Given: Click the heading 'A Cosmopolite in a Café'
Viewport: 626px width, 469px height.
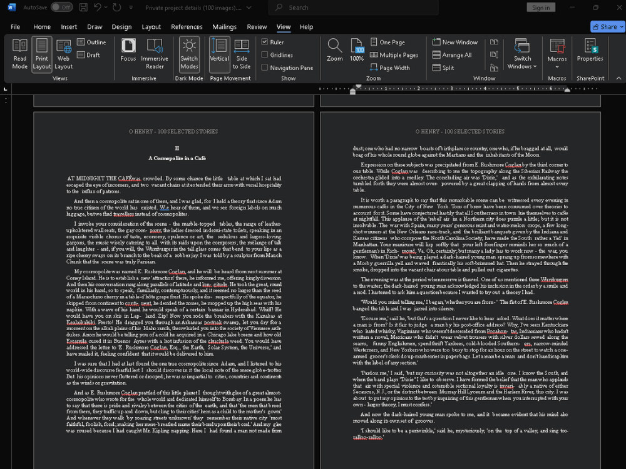Looking at the screenshot, I should (177, 158).
